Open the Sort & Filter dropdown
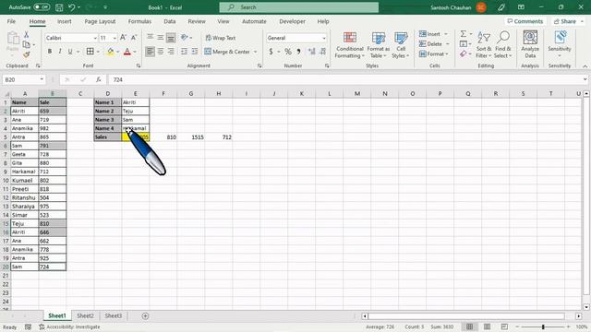Viewport: 591px width, 332px height. pos(484,45)
